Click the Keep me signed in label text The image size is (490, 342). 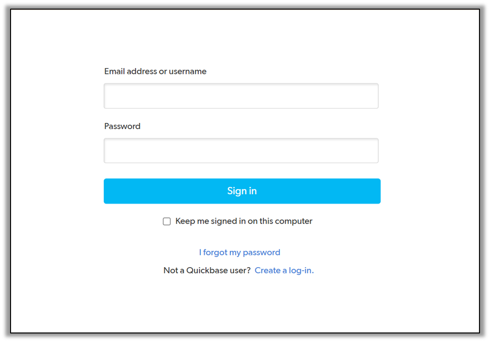[244, 221]
